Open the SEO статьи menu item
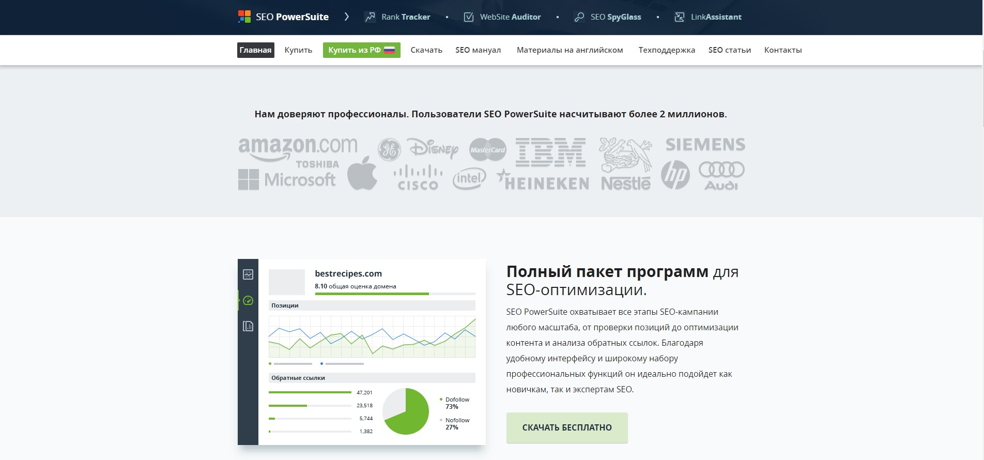984x460 pixels. [730, 50]
